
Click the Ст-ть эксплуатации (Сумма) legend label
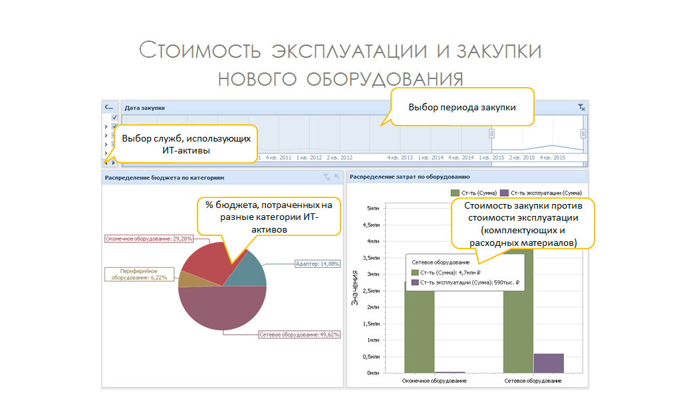coord(546,193)
